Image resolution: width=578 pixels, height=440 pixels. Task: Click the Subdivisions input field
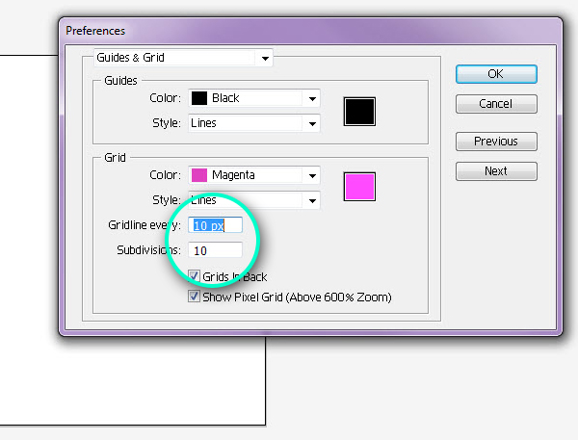[x=215, y=250]
